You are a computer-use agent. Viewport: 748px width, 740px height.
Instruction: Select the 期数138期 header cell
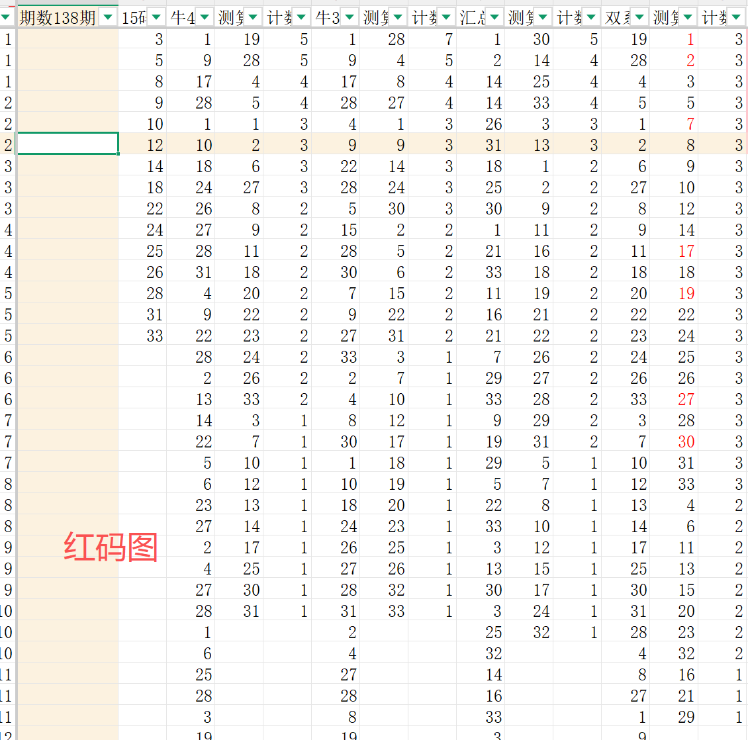click(68, 18)
